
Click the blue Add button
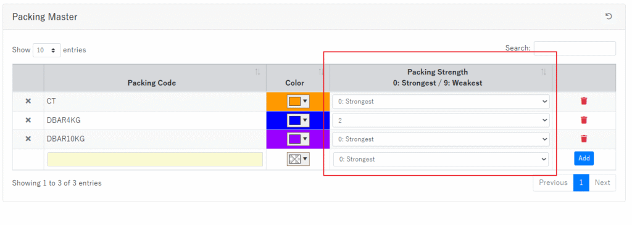click(584, 158)
